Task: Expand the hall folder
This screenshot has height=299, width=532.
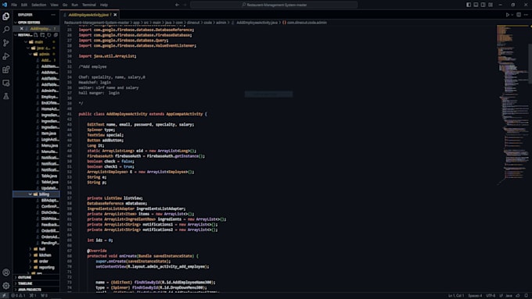Action: (x=37, y=249)
